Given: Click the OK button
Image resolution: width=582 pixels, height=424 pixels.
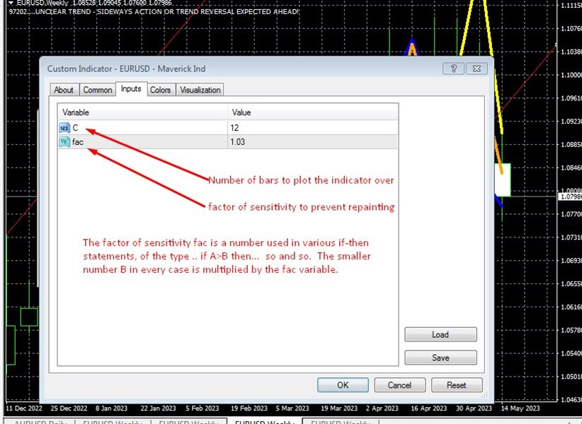Looking at the screenshot, I should pos(343,385).
